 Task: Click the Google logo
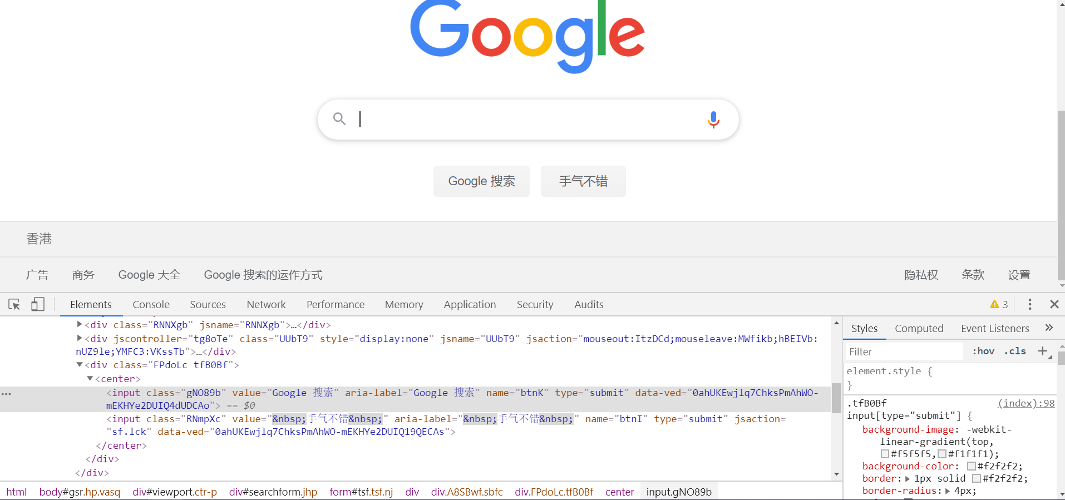click(x=527, y=37)
